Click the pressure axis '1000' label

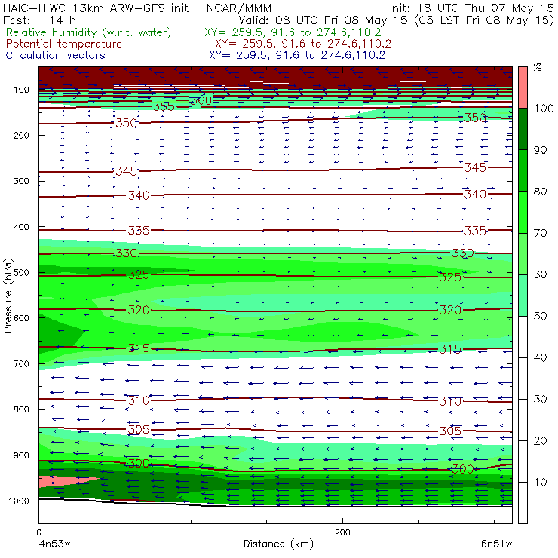pyautogui.click(x=19, y=501)
